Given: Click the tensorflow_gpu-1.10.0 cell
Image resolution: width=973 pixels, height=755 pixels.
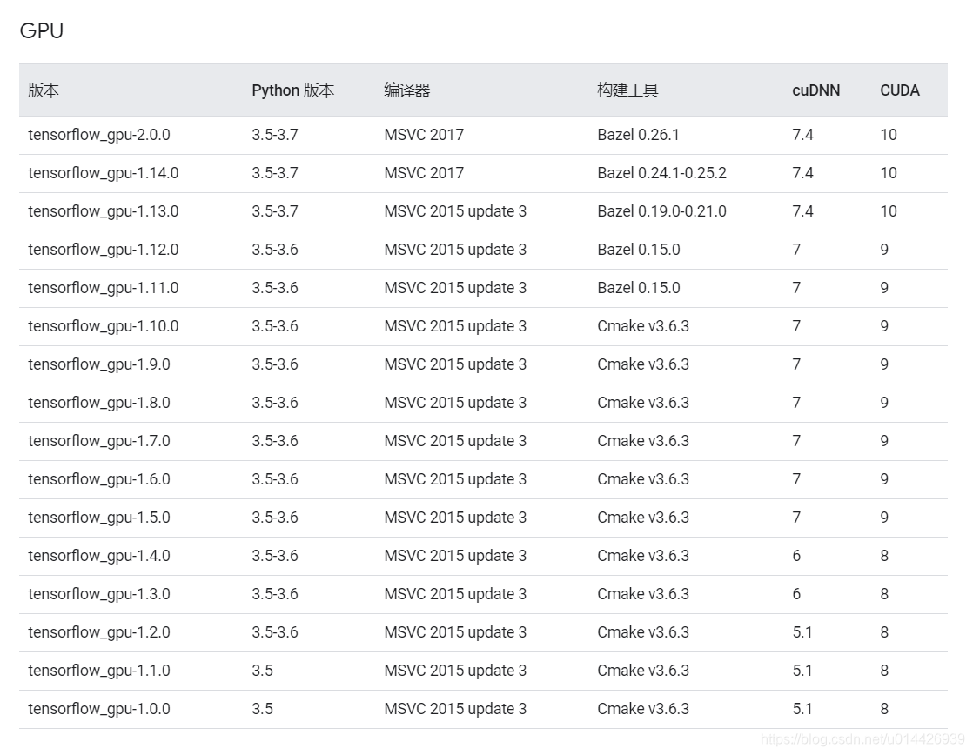Looking at the screenshot, I should tap(103, 326).
